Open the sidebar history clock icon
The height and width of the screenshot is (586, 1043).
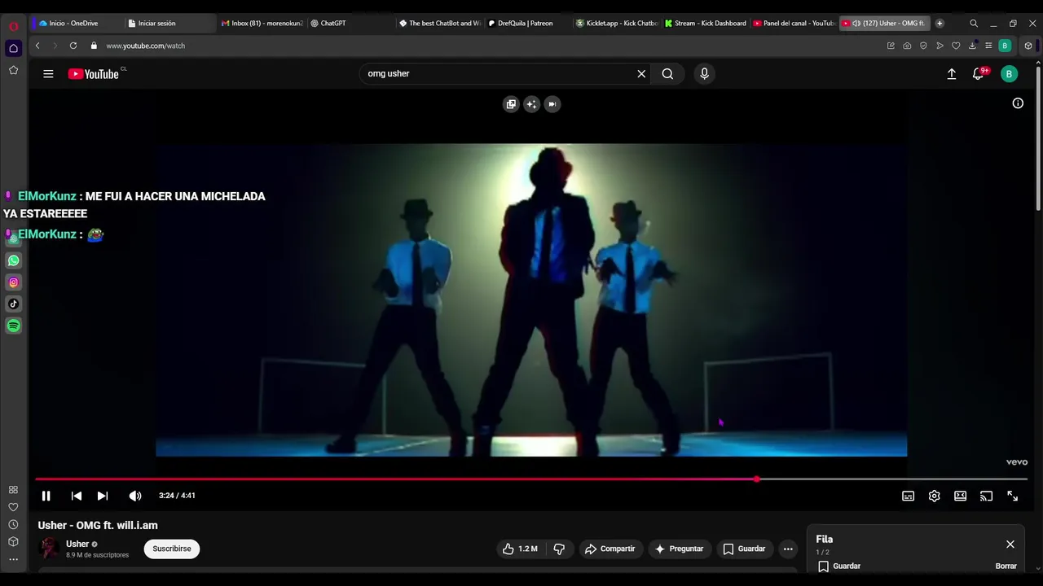tap(13, 524)
